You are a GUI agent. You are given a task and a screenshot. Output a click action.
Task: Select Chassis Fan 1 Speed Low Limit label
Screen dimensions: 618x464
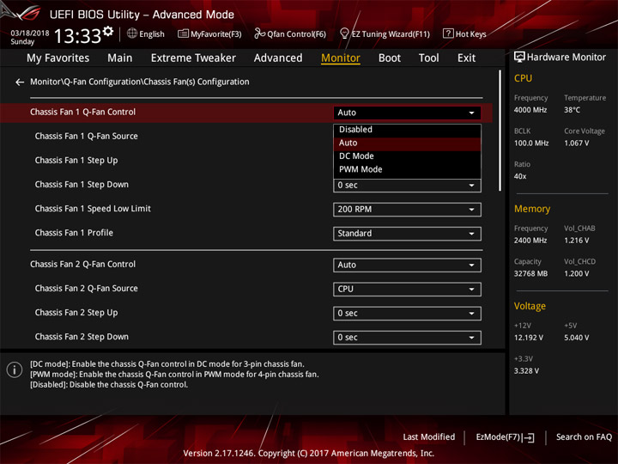click(93, 209)
